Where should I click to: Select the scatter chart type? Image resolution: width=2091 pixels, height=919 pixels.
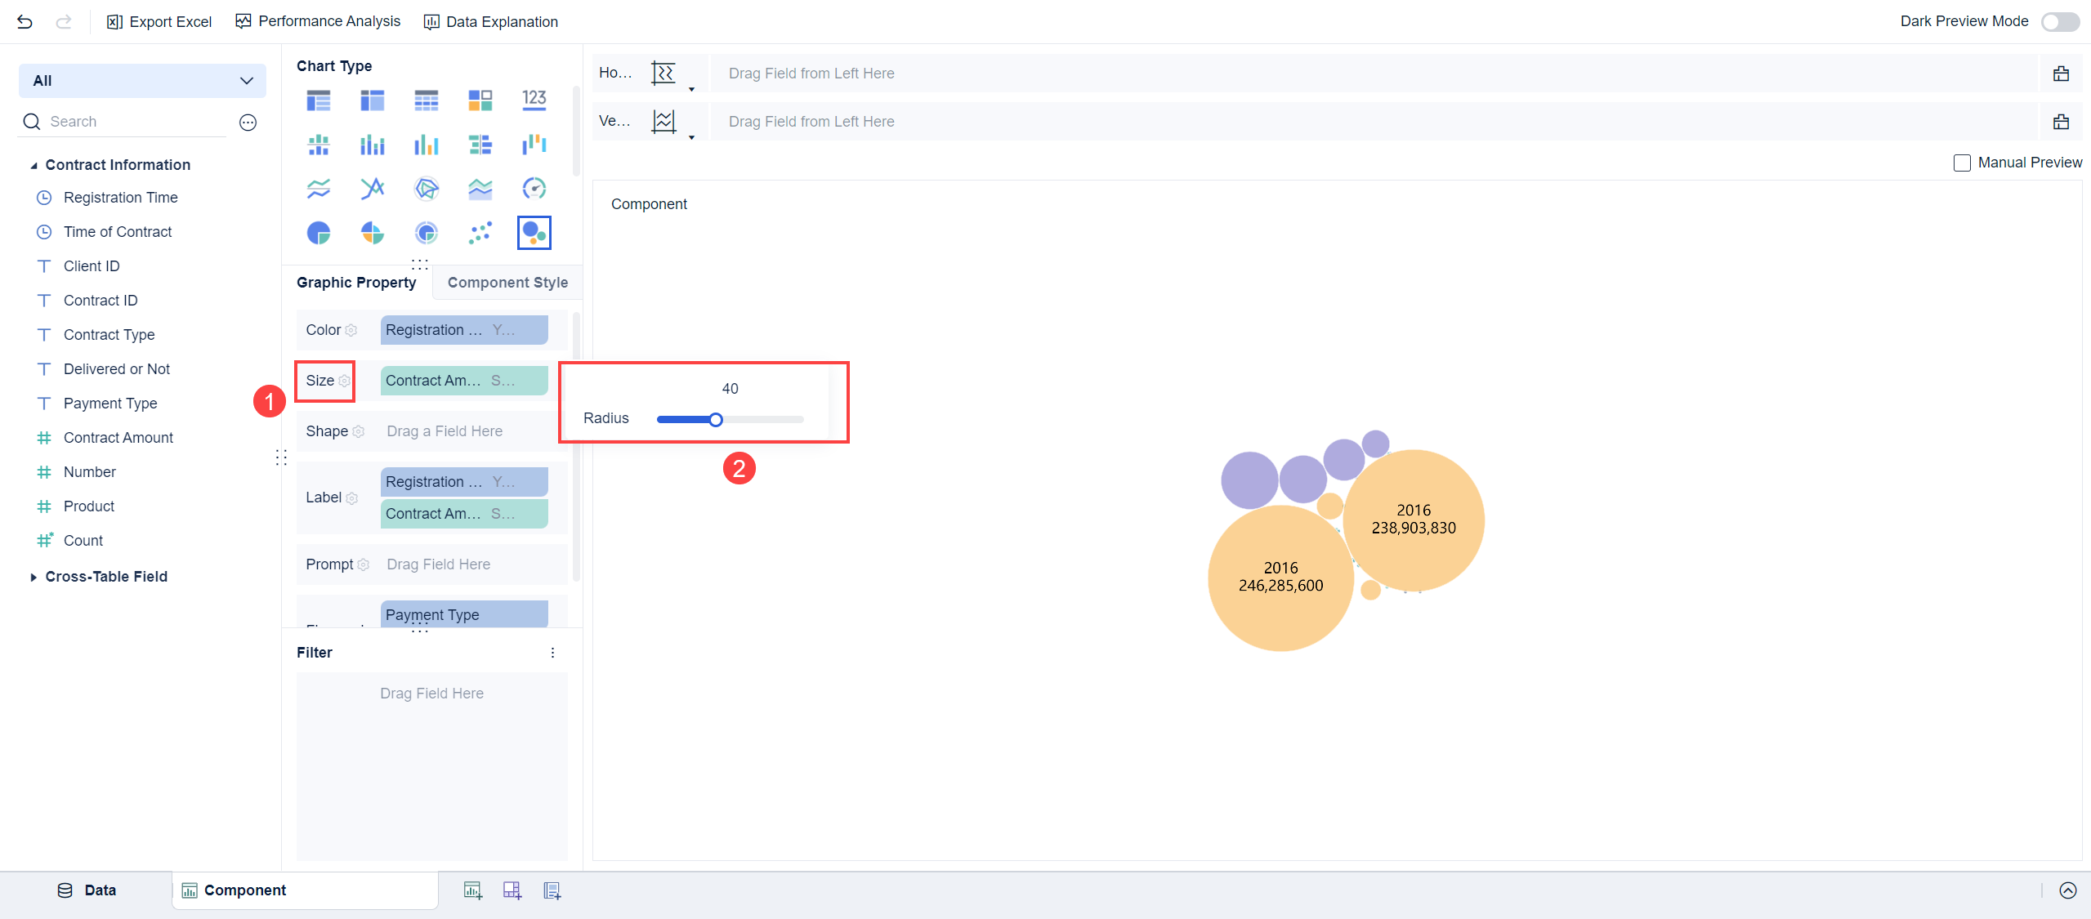tap(480, 232)
